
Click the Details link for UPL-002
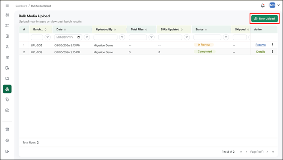[x=261, y=52]
